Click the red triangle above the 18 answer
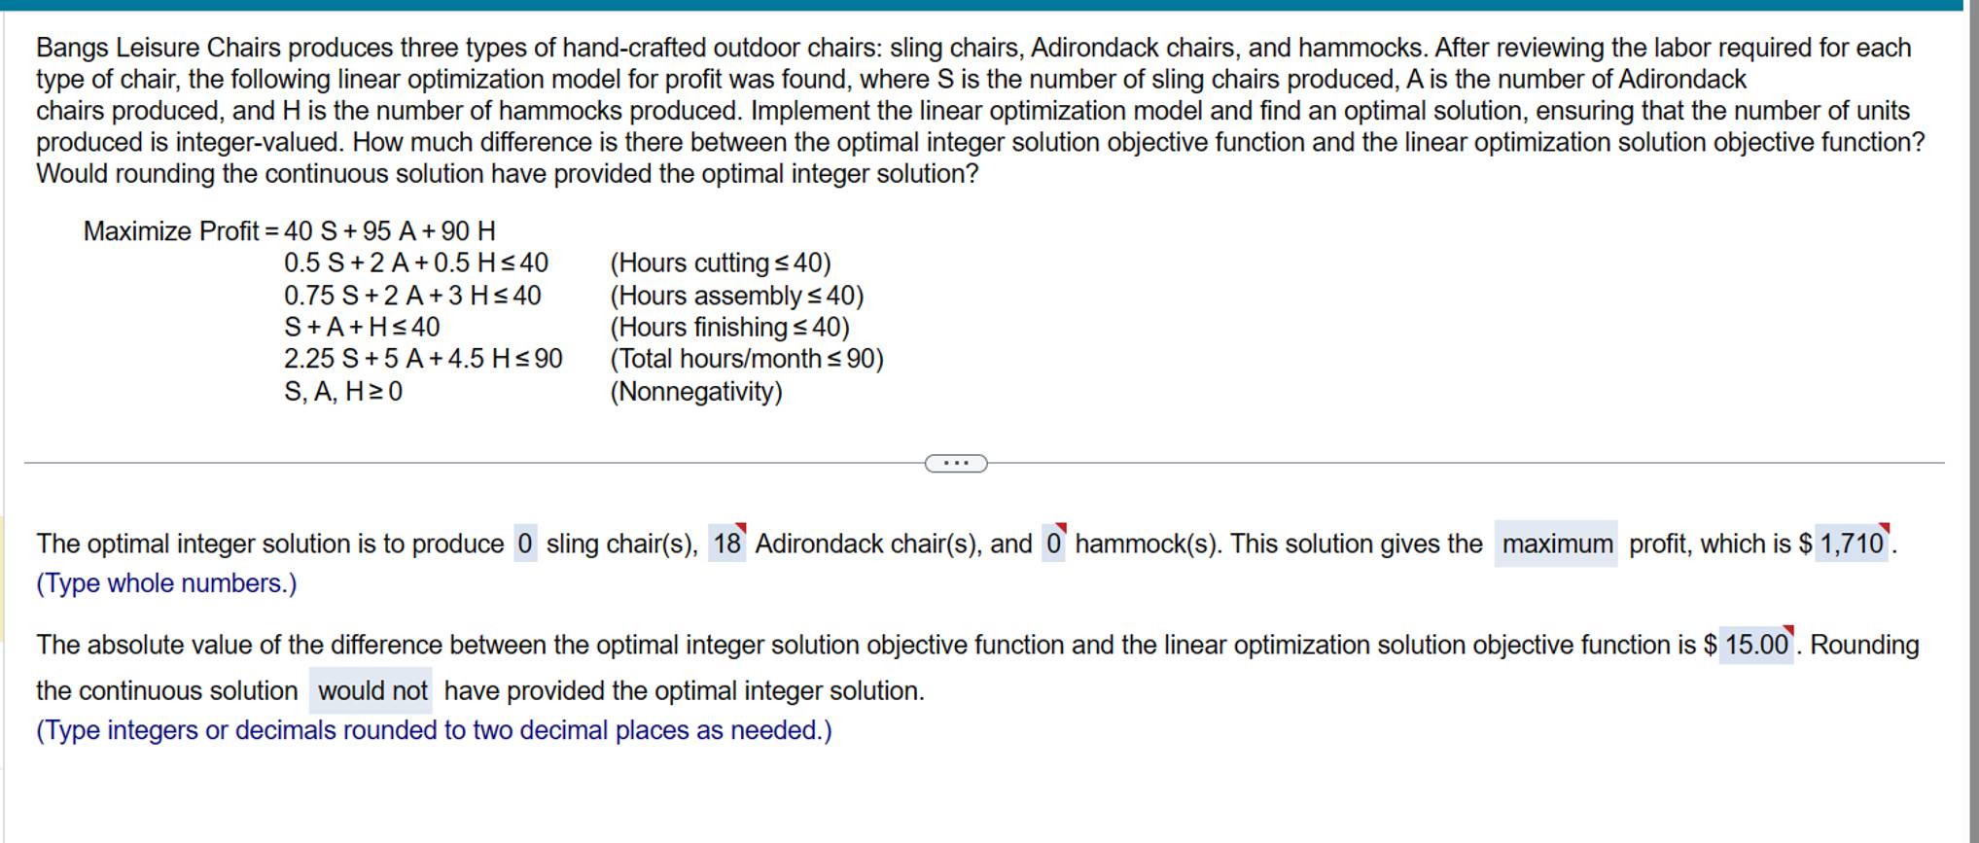Viewport: 1979px width, 843px height. pyautogui.click(x=744, y=526)
